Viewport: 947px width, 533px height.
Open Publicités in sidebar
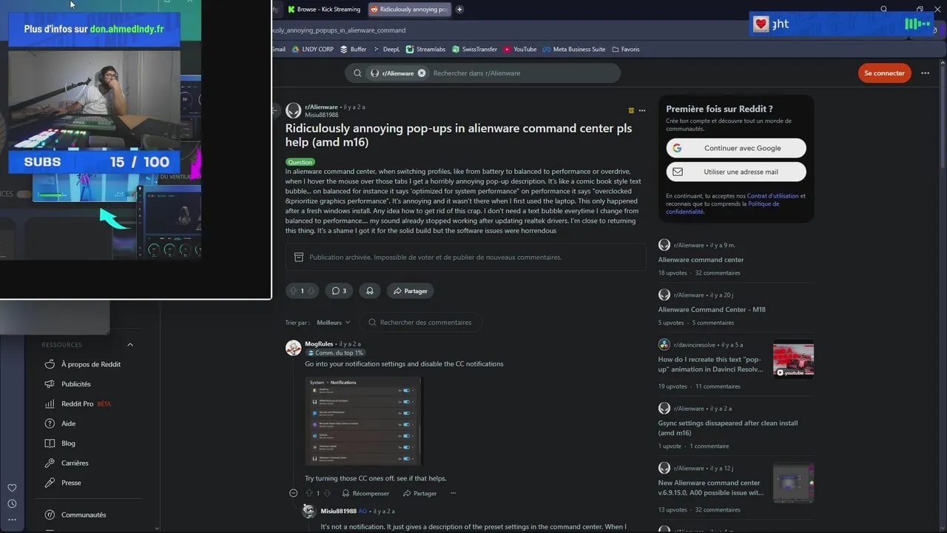click(76, 384)
